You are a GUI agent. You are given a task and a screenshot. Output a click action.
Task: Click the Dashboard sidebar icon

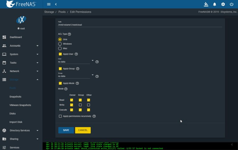[4, 37]
